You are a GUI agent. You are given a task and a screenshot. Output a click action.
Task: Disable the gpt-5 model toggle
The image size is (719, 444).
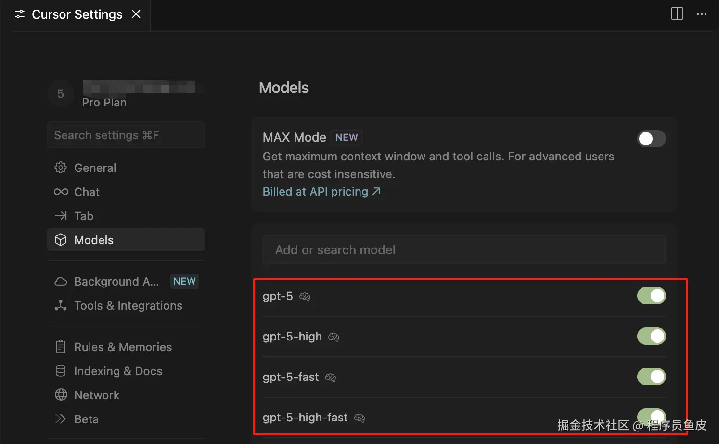pos(651,296)
